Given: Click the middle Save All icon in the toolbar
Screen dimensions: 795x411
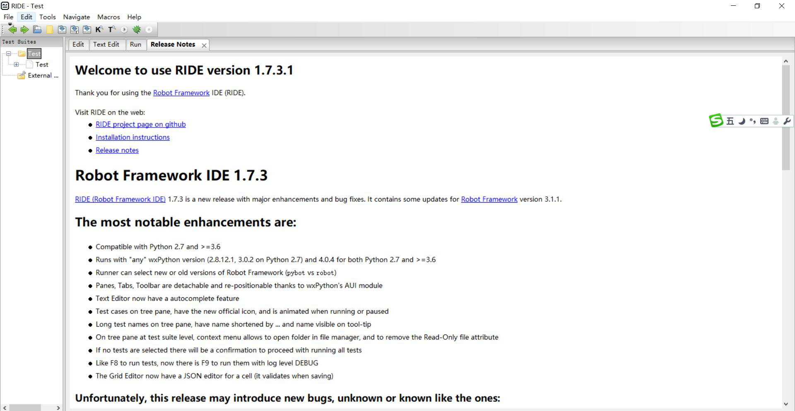Looking at the screenshot, I should pos(75,29).
